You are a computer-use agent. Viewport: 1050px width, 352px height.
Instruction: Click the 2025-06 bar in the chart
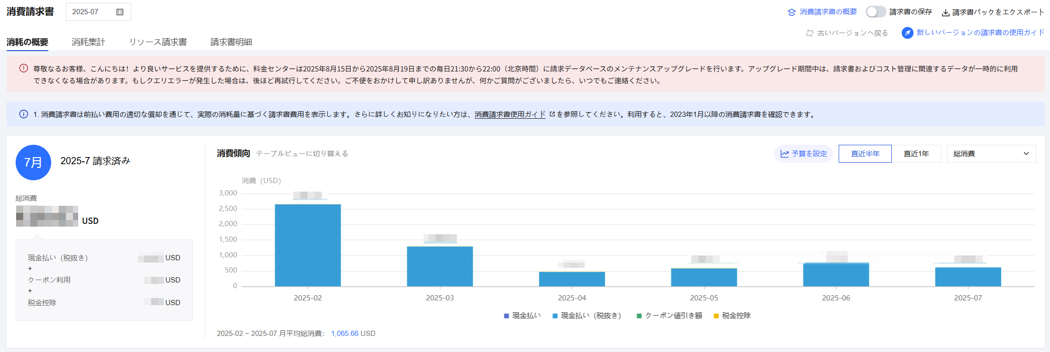[836, 274]
